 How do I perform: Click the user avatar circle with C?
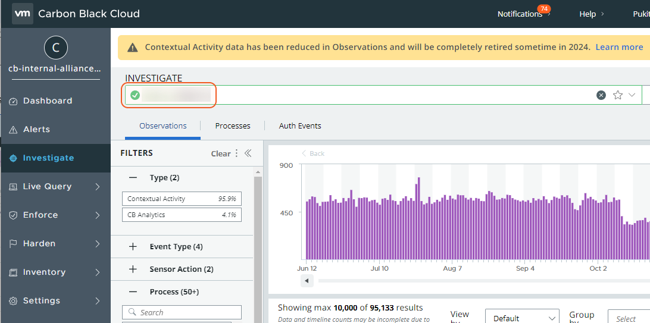[55, 48]
